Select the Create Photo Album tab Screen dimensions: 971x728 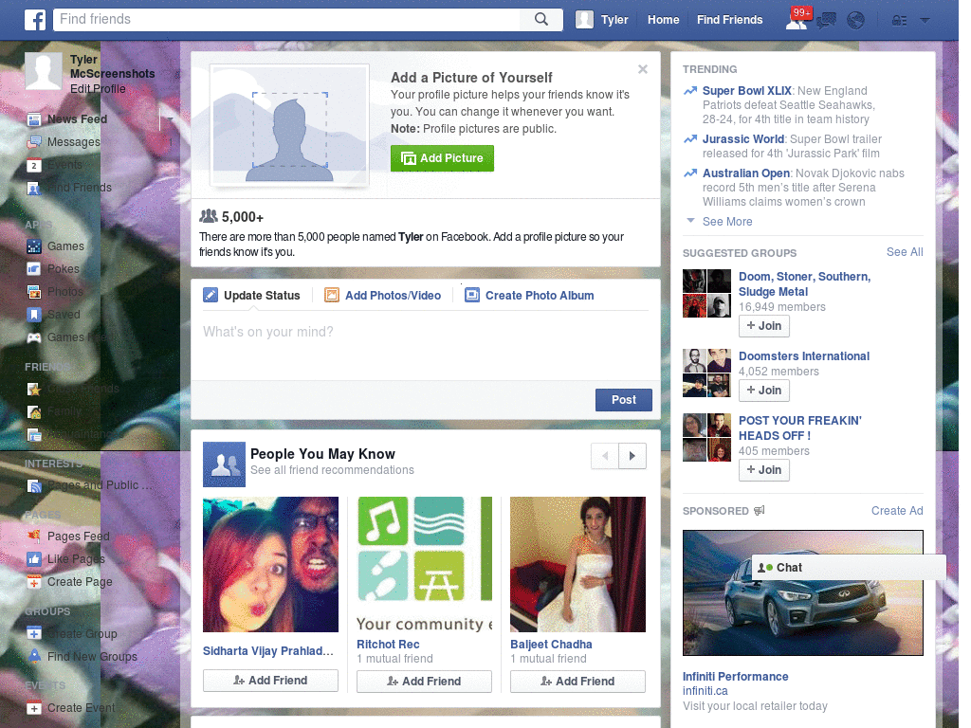point(529,296)
